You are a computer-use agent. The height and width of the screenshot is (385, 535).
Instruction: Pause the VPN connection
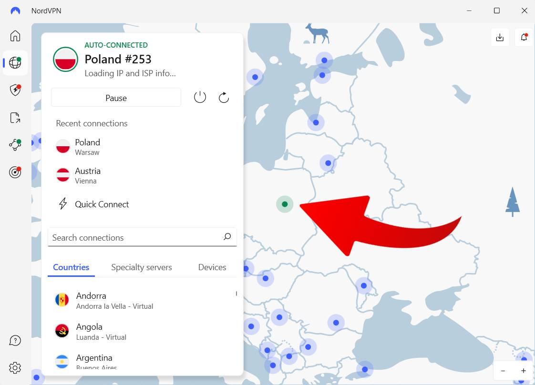(116, 98)
